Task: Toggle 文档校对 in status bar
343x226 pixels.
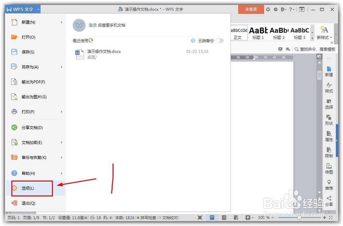Action: click(168, 218)
